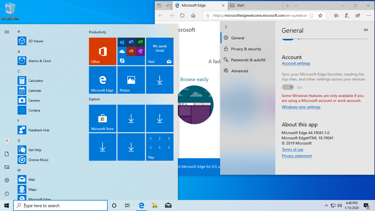
Task: Click the volume icon in system tray
Action: 340,206
